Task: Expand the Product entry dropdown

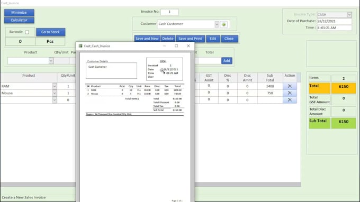Action: tap(51, 61)
